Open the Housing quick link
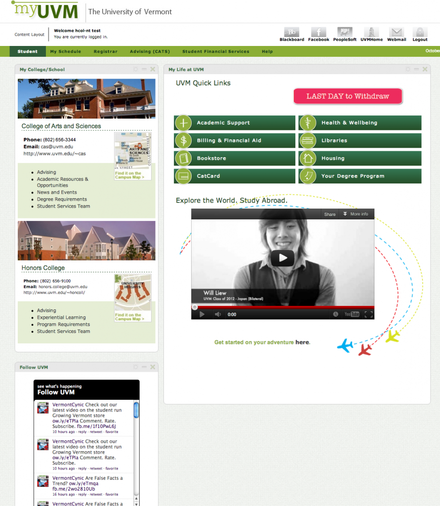This screenshot has height=506, width=440. 360,158
